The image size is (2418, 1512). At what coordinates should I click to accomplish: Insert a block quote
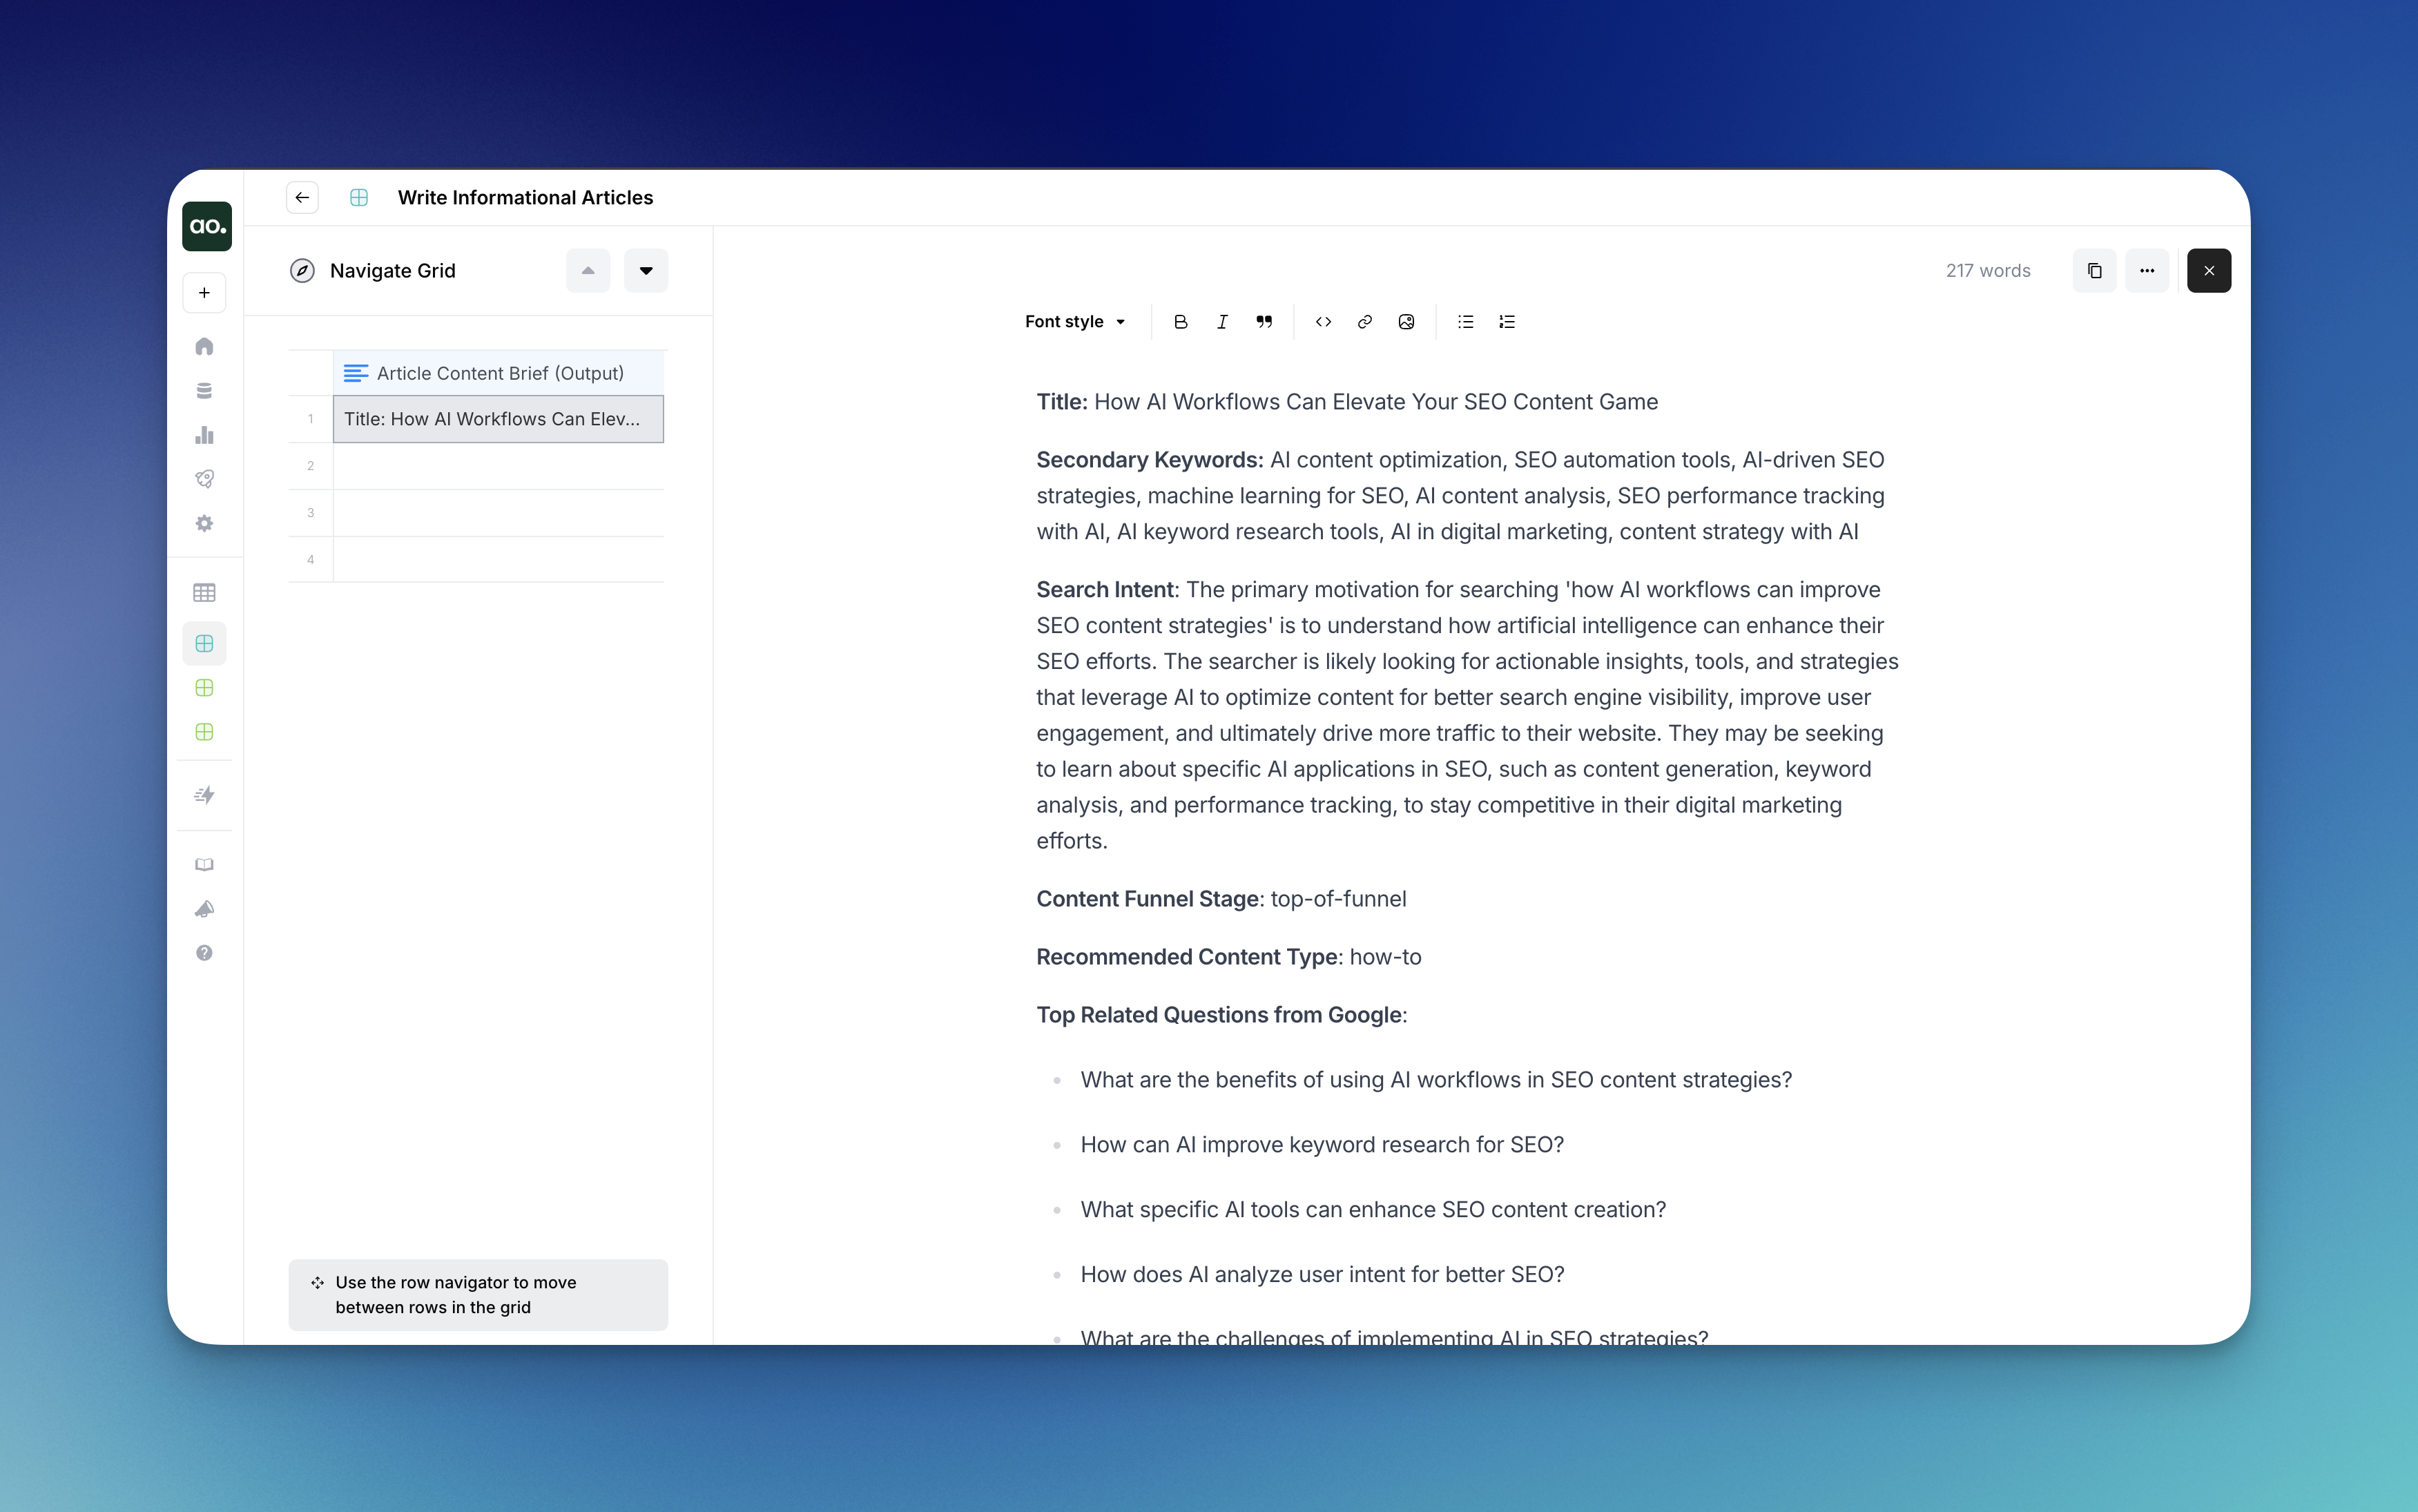[1264, 321]
